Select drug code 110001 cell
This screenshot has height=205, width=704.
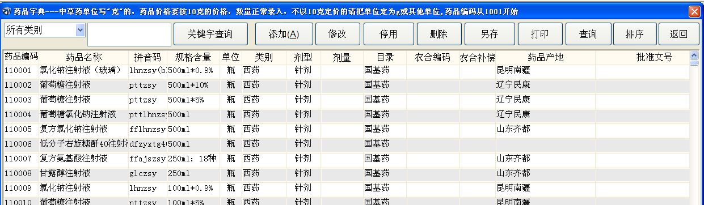[21, 70]
